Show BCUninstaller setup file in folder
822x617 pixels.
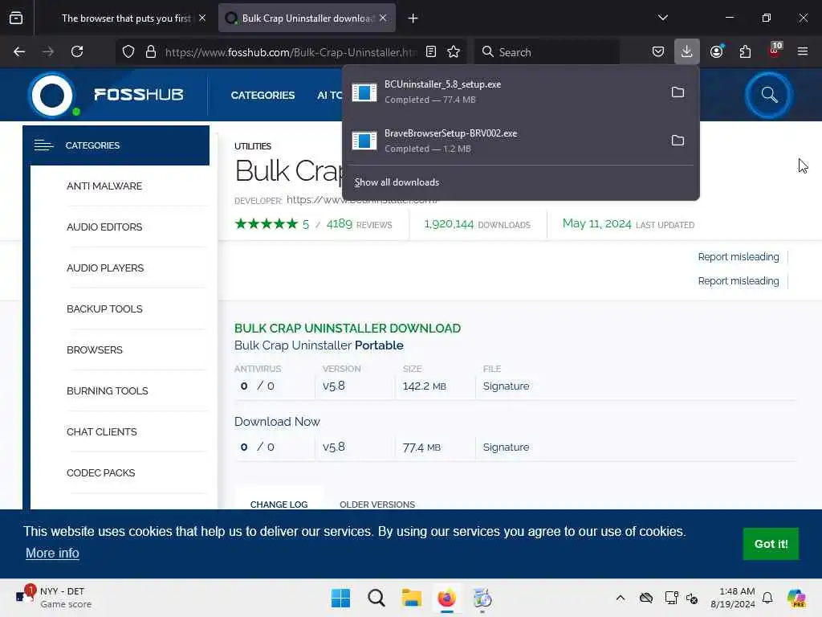click(x=678, y=92)
